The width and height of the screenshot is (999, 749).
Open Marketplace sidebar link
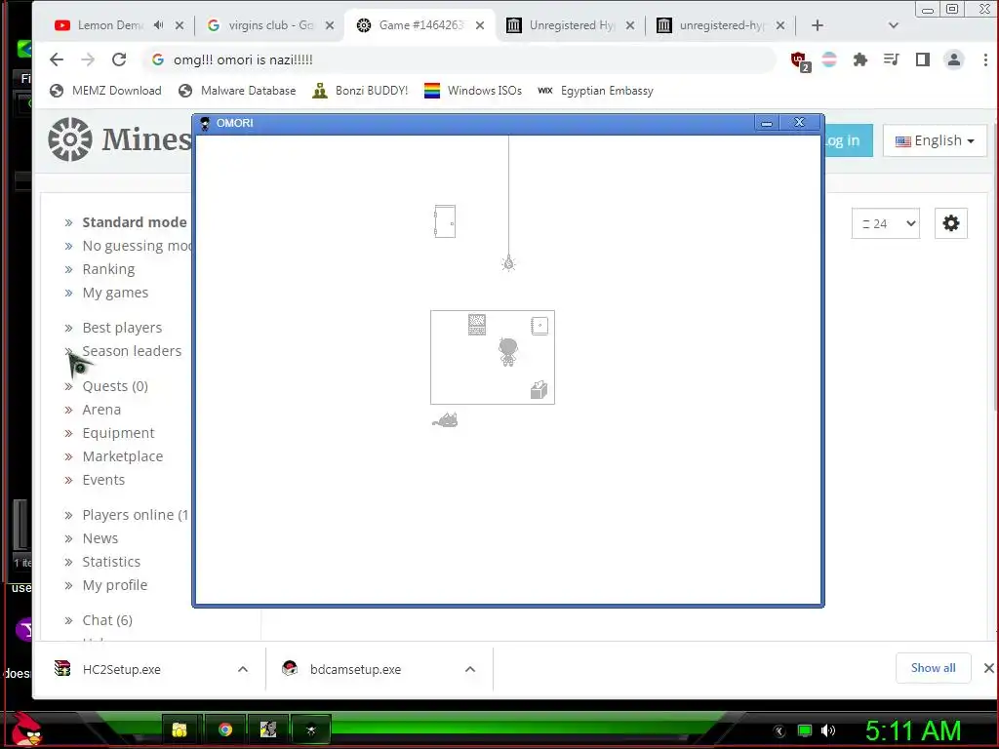coord(123,457)
